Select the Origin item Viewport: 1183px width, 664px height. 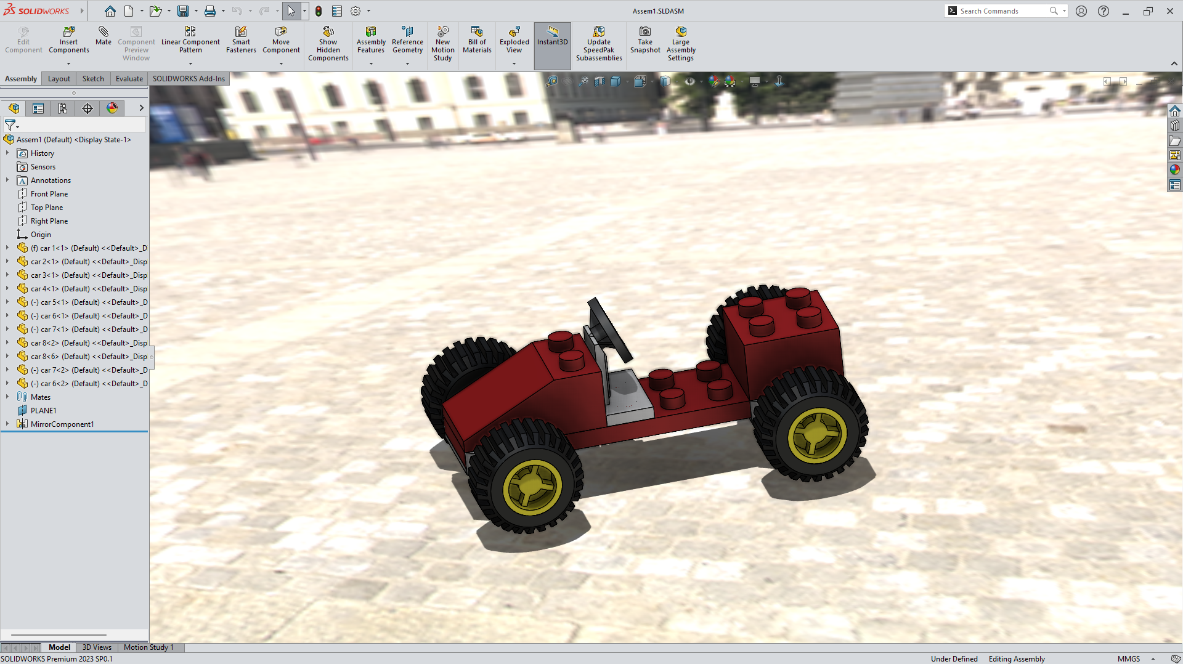click(x=41, y=235)
